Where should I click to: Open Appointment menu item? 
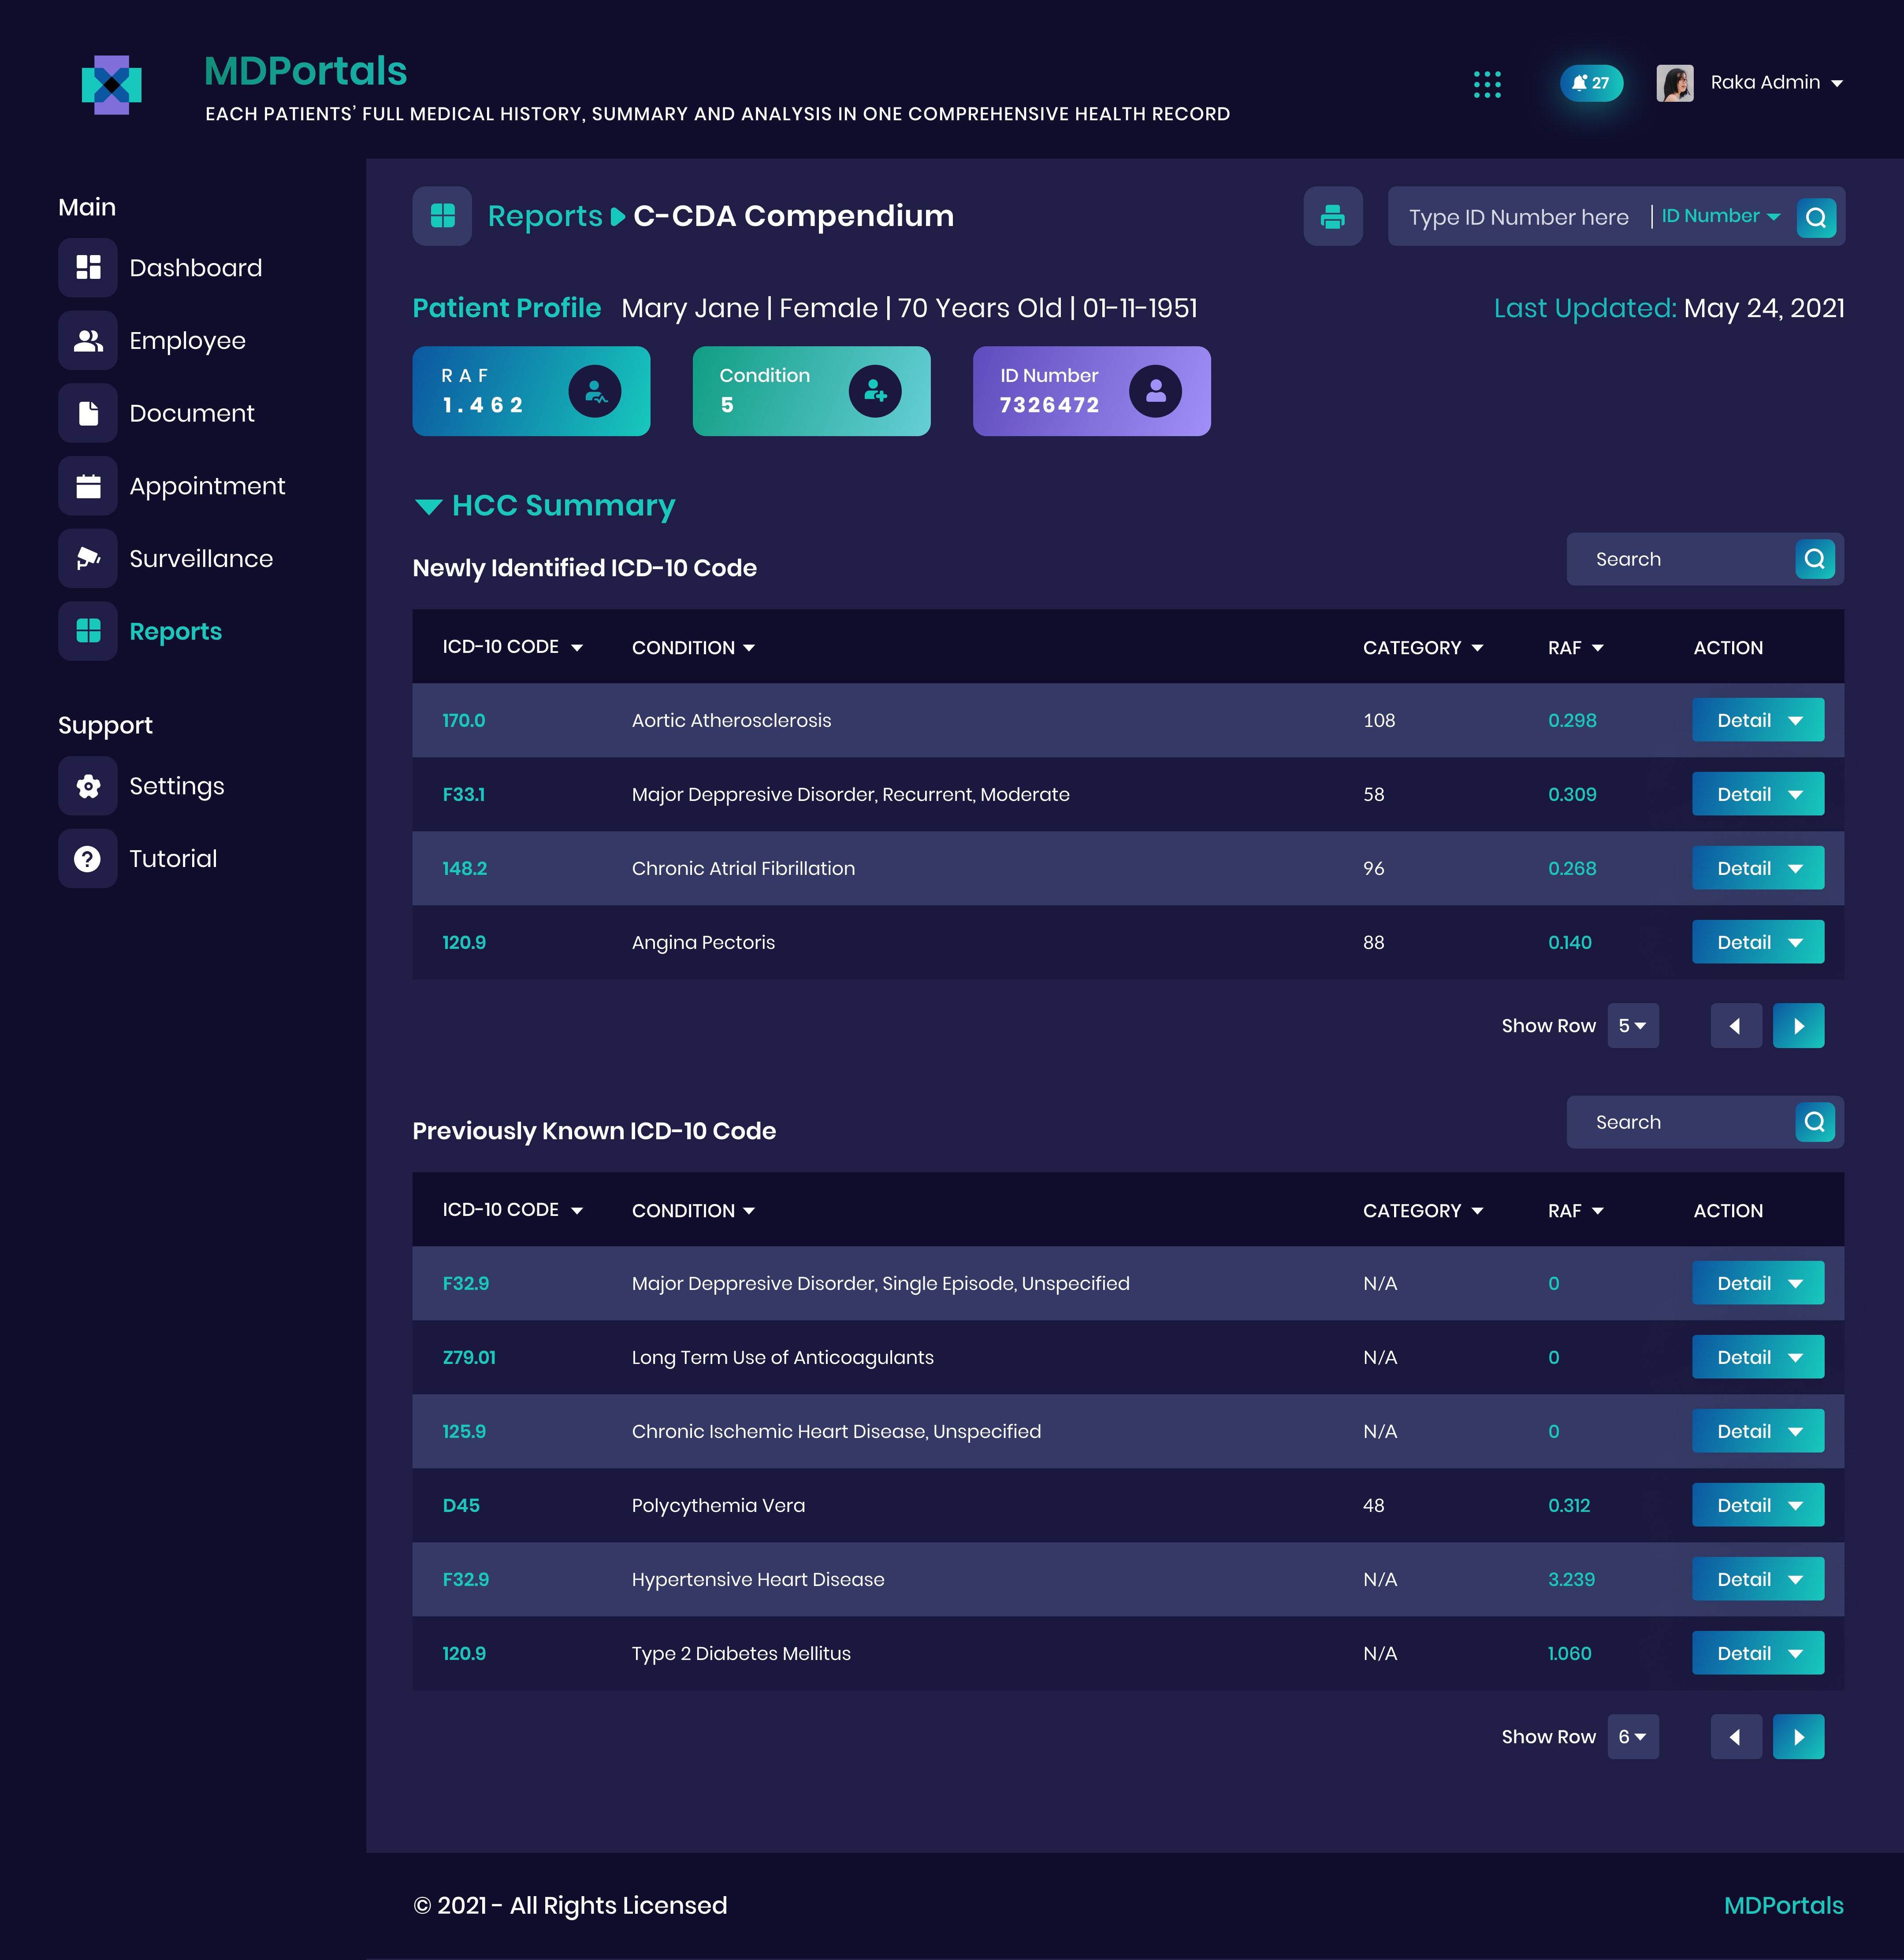(x=206, y=486)
